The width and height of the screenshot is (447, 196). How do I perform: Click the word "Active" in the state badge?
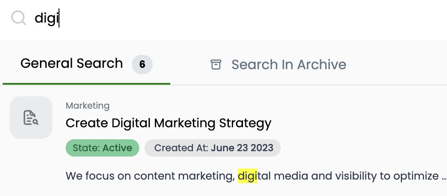click(x=118, y=148)
